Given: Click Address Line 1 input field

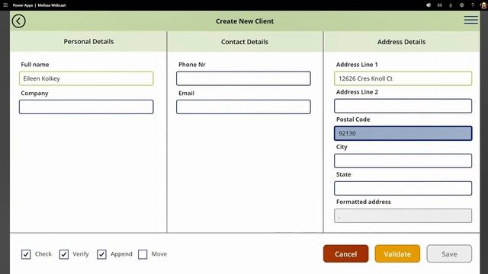Looking at the screenshot, I should 403,78.
